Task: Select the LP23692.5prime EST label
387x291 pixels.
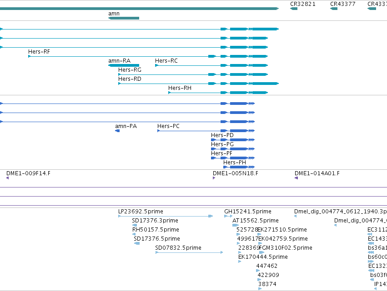Action: pyautogui.click(x=141, y=212)
